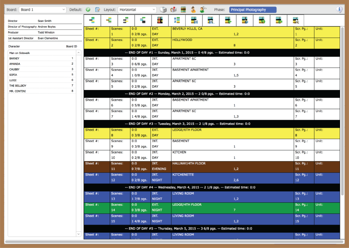
Task: Click END OF DAY #5 banner
Action: 212,229
